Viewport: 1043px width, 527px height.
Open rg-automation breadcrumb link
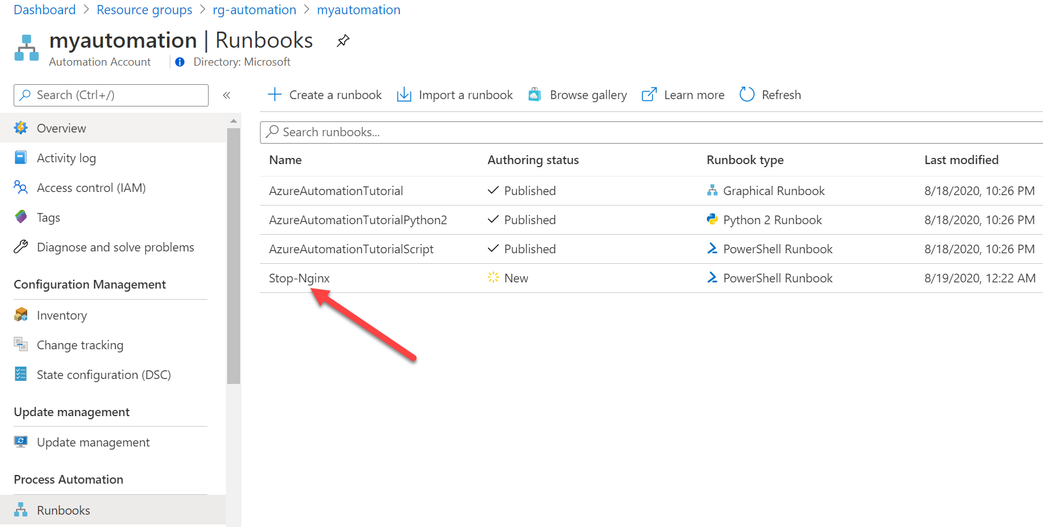pyautogui.click(x=254, y=10)
